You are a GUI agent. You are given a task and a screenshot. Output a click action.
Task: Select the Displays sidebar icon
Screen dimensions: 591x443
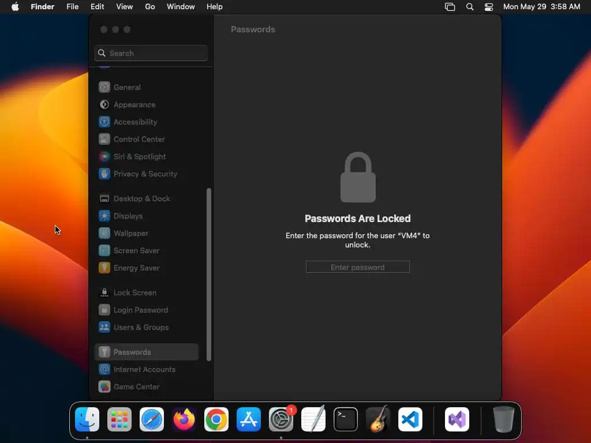coord(104,216)
